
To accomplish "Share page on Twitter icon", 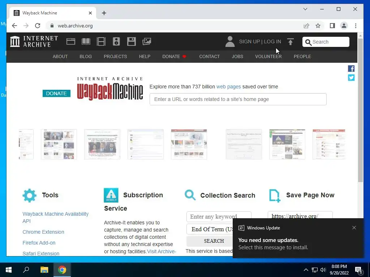I will click(x=351, y=78).
